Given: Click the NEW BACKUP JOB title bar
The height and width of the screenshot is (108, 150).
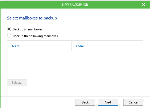Looking at the screenshot, I should click(x=75, y=5).
